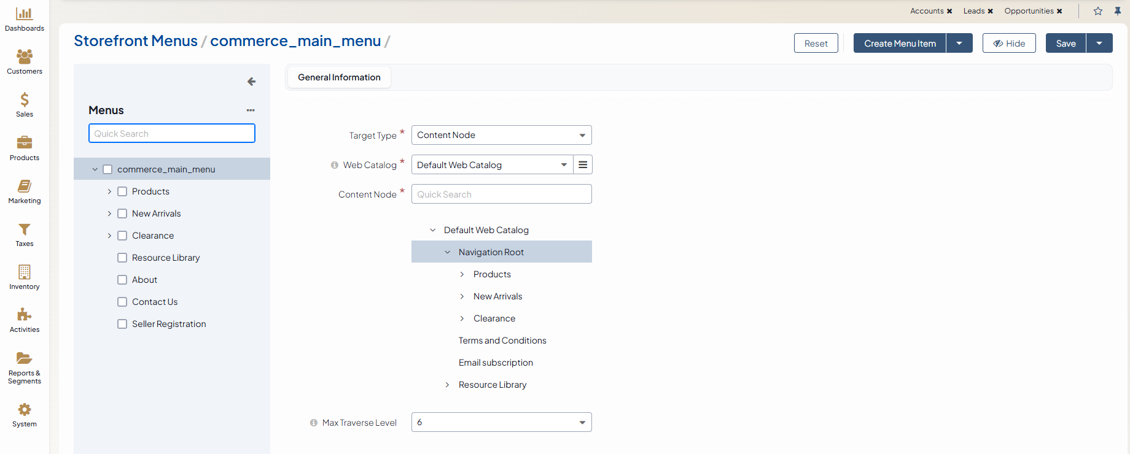Check the Resource Library menu checkbox
Viewport: 1130px width, 454px height.
(122, 258)
